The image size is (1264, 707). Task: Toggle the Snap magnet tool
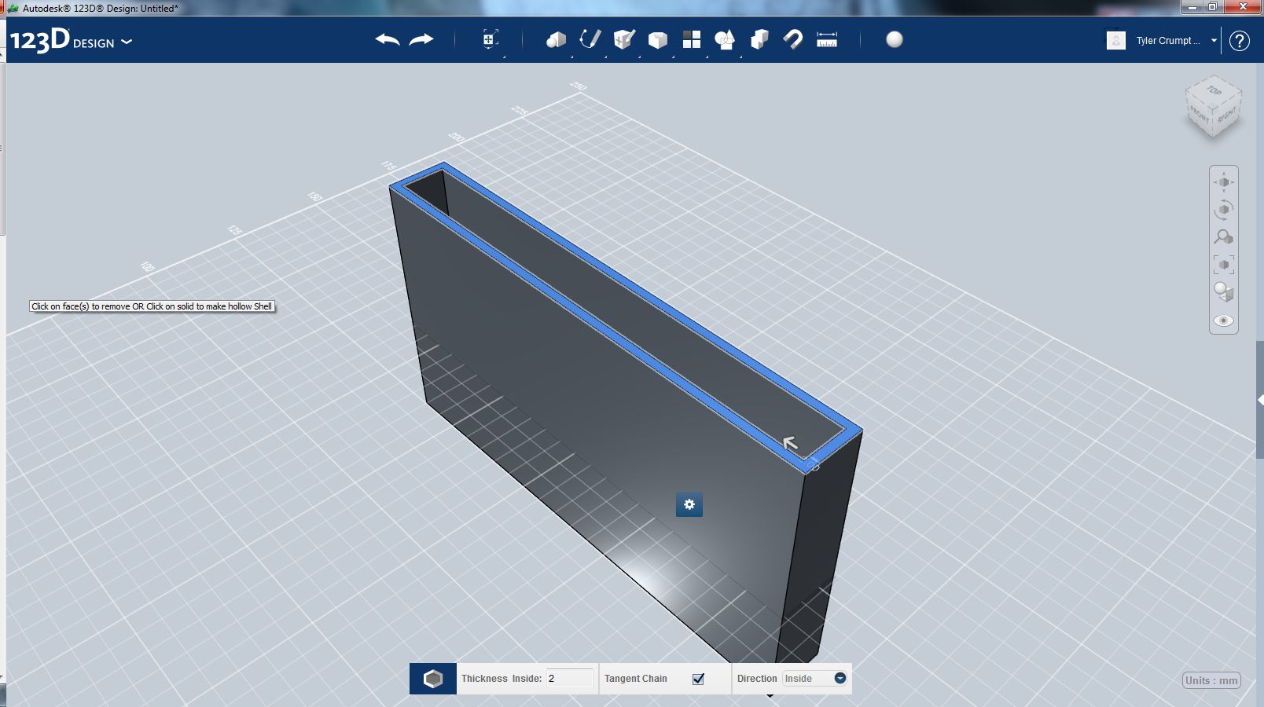tap(793, 39)
